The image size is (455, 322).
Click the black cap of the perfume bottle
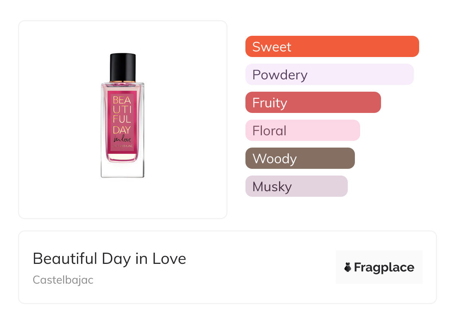click(x=123, y=67)
